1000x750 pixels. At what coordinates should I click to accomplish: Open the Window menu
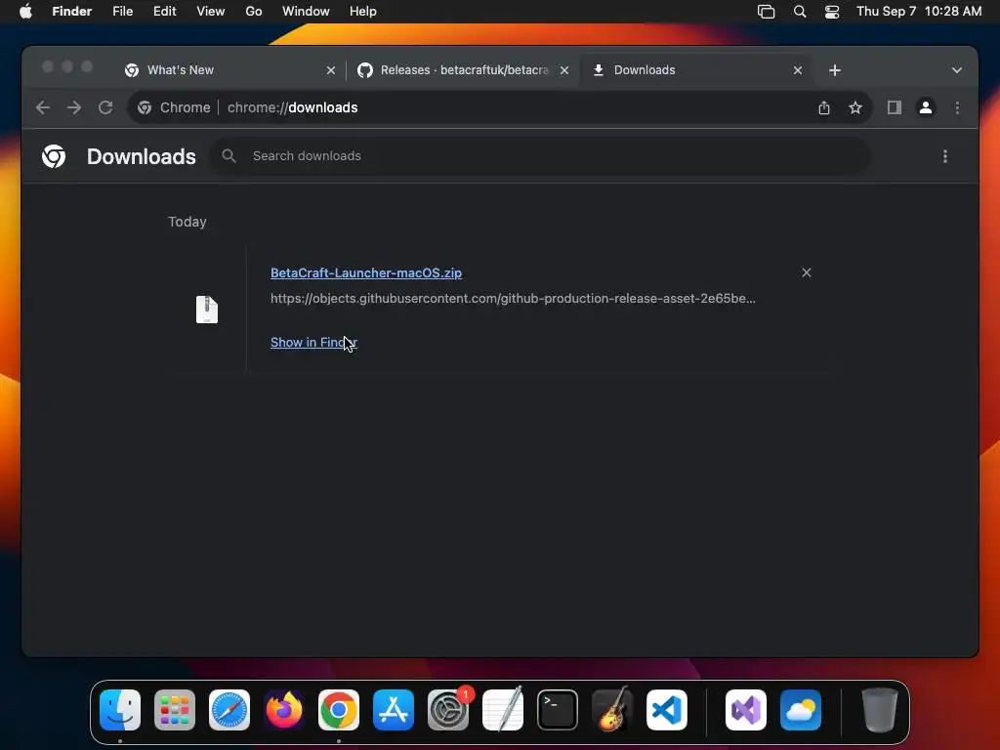point(306,12)
